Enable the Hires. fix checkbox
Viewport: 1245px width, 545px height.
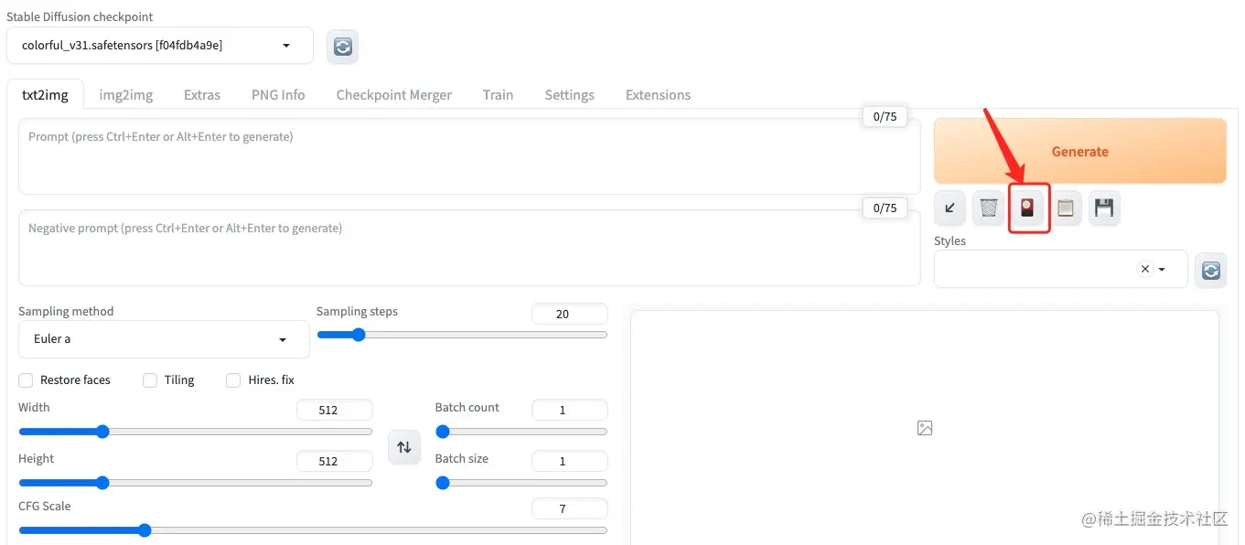pos(233,380)
